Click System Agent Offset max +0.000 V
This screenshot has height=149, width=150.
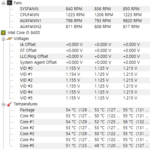[132, 62]
